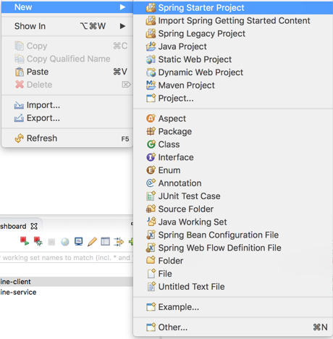The width and height of the screenshot is (333, 339).
Task: Click the Maven Project icon
Action: [x=151, y=85]
